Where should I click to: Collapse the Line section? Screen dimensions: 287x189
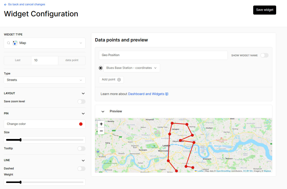(83, 161)
